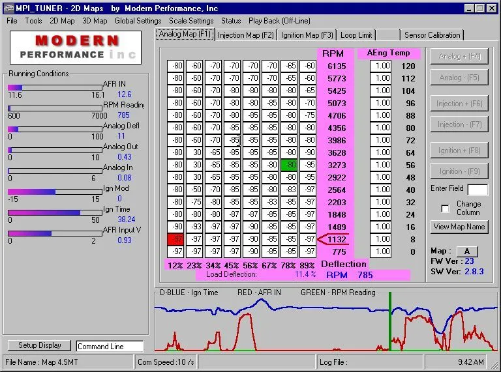
Task: Open the 3D Map menu
Action: (95, 21)
